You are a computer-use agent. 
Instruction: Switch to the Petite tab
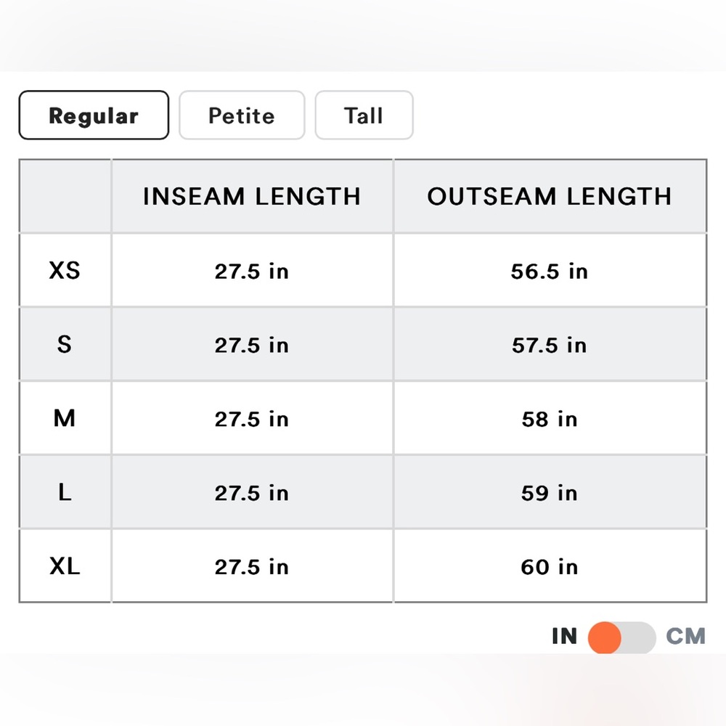(242, 115)
